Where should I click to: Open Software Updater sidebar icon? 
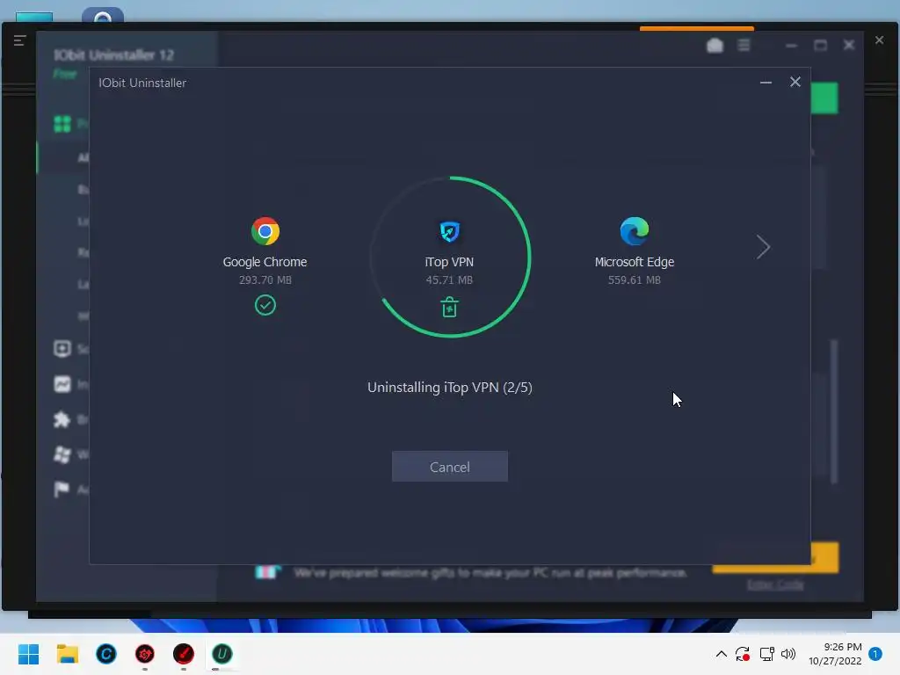click(62, 348)
